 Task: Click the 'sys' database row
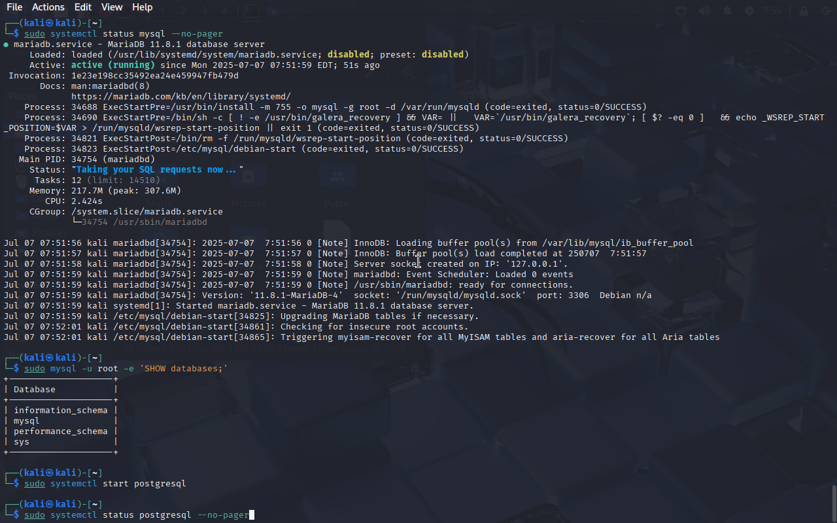[22, 442]
